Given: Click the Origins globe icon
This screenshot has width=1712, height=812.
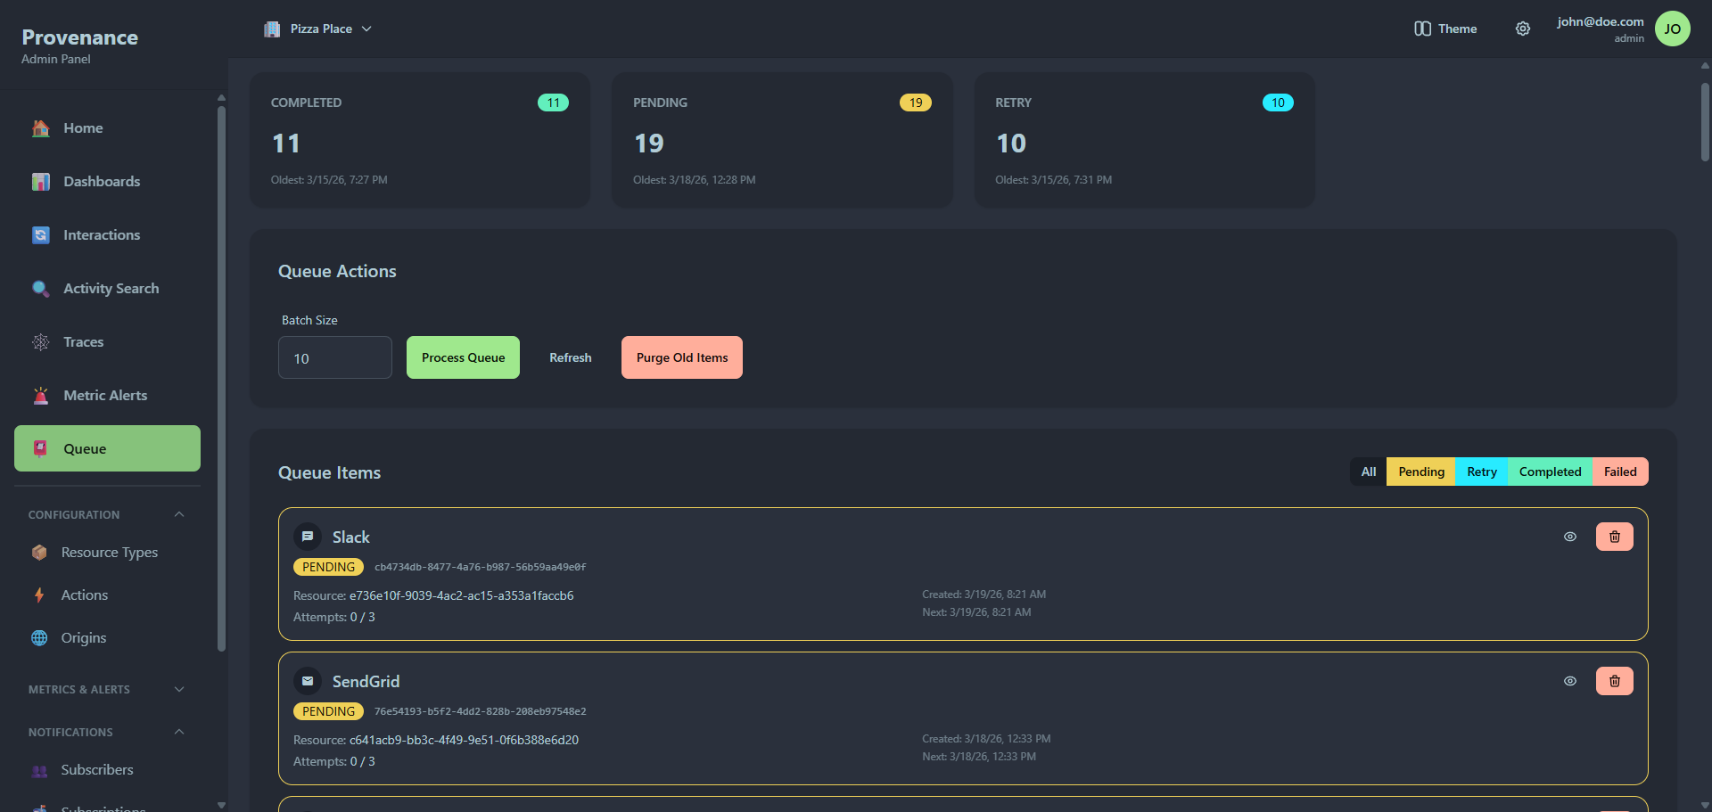Looking at the screenshot, I should pyautogui.click(x=39, y=637).
